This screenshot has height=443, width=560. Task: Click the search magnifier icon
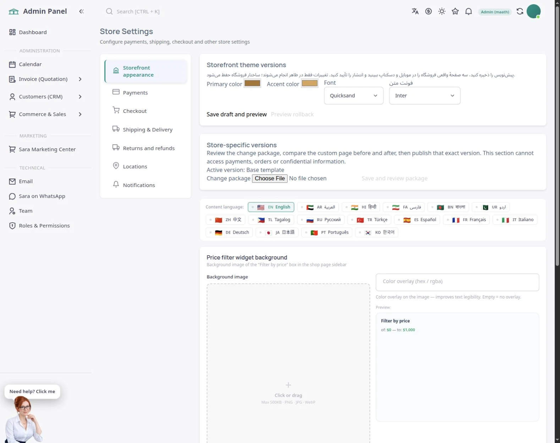click(109, 11)
